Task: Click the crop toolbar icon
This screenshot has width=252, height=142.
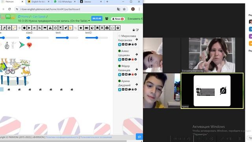Action: pos(75,28)
